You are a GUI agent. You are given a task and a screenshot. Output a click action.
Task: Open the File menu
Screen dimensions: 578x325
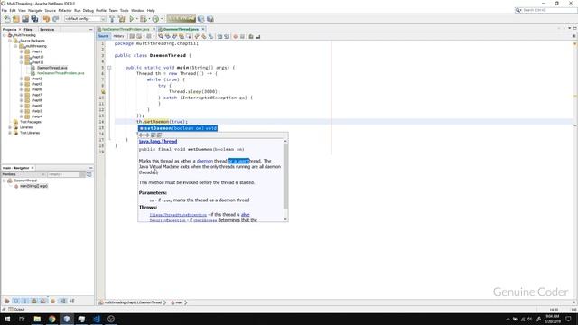pos(5,10)
